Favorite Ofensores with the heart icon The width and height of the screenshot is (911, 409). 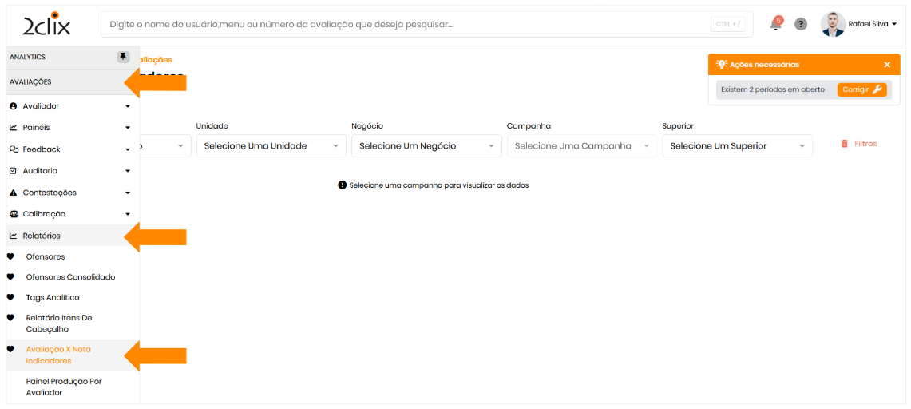(10, 256)
